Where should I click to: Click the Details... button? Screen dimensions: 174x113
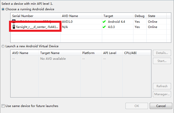pos(162,53)
